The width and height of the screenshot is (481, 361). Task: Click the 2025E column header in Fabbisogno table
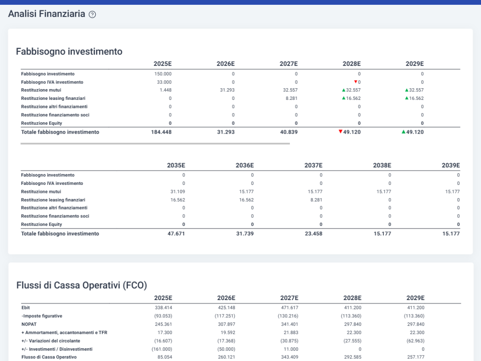tap(162, 64)
